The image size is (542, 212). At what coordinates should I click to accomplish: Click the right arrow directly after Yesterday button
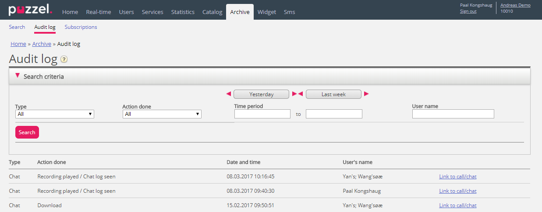[294, 94]
